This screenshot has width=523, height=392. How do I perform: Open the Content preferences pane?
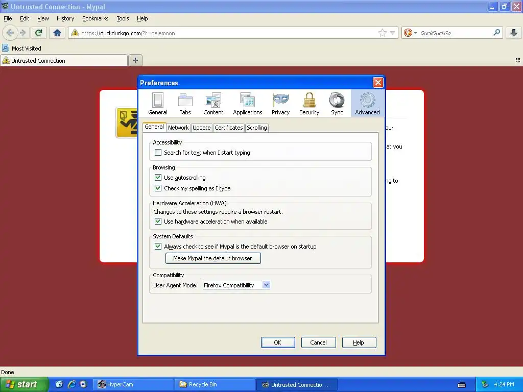(x=213, y=104)
